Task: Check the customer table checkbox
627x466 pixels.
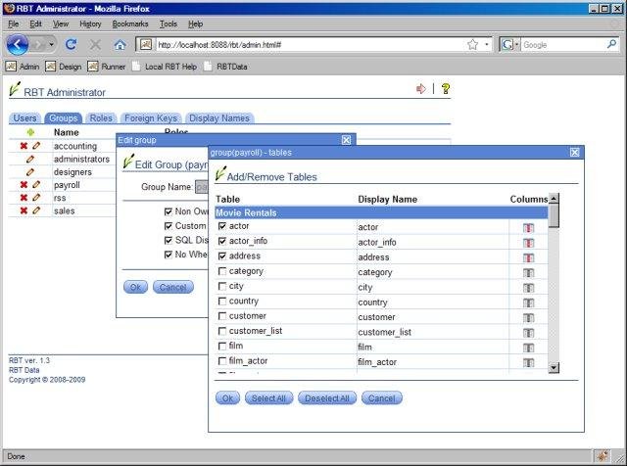Action: (222, 316)
